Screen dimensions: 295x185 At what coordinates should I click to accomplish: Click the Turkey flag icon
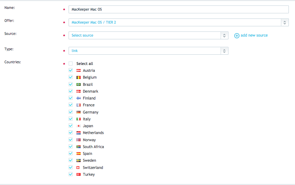coord(79,174)
